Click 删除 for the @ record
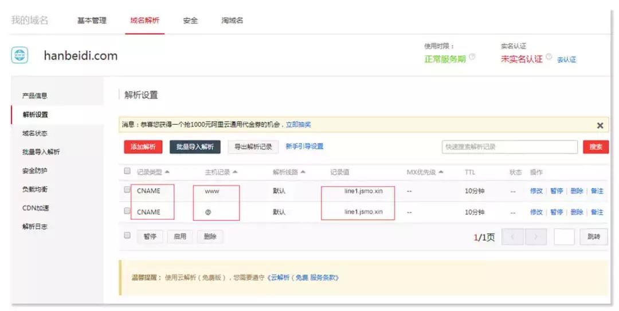This screenshot has height=311, width=619. (x=577, y=212)
